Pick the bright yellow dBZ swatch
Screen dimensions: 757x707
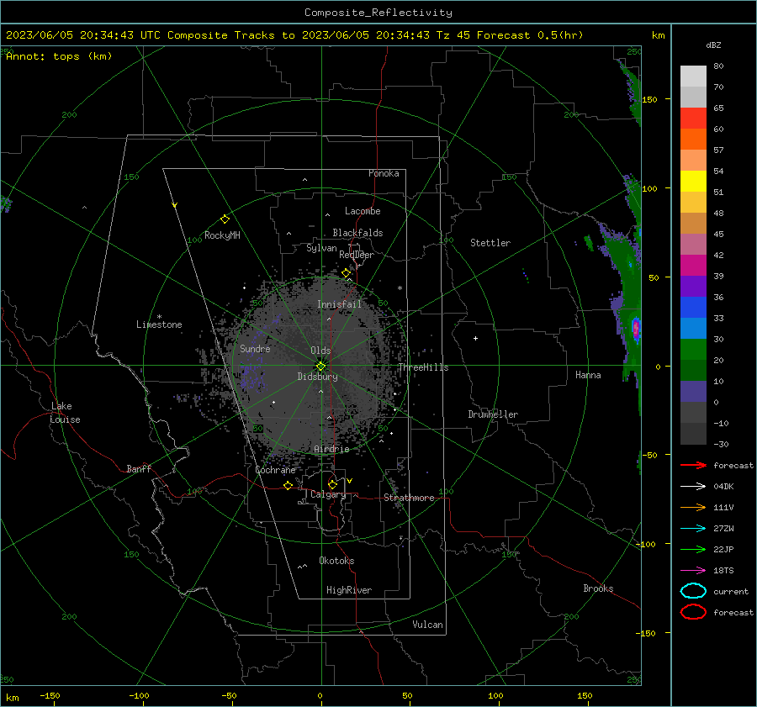[693, 181]
